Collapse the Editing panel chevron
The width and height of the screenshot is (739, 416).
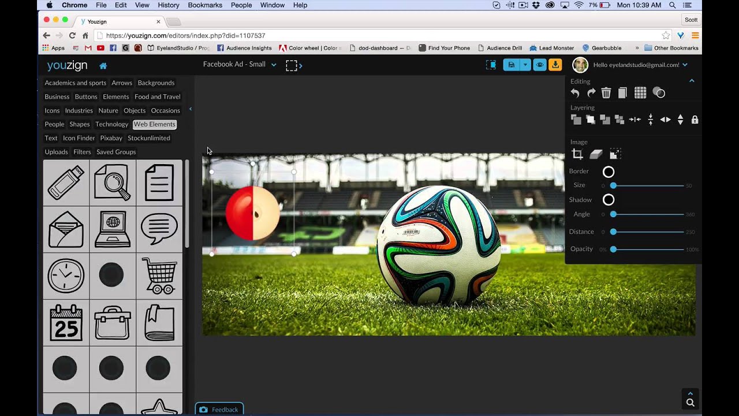[692, 81]
